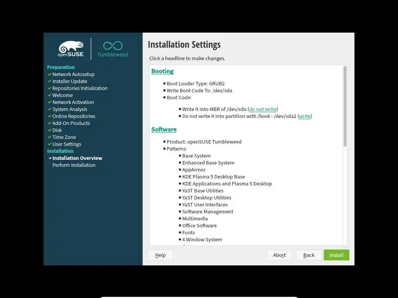Click the 'do not write' MBR link
Screen dimensions: 398x298
(x=263, y=109)
